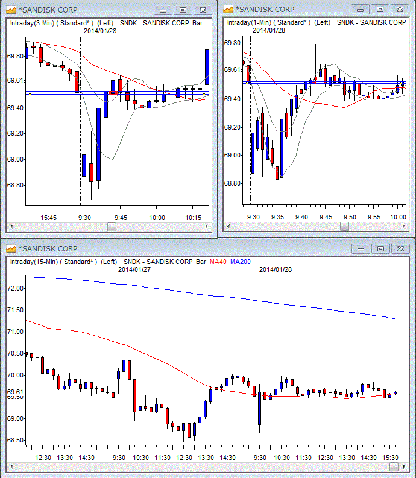Close the 1-Min chart window
Image resolution: width=416 pixels, height=478 pixels.
400,10
